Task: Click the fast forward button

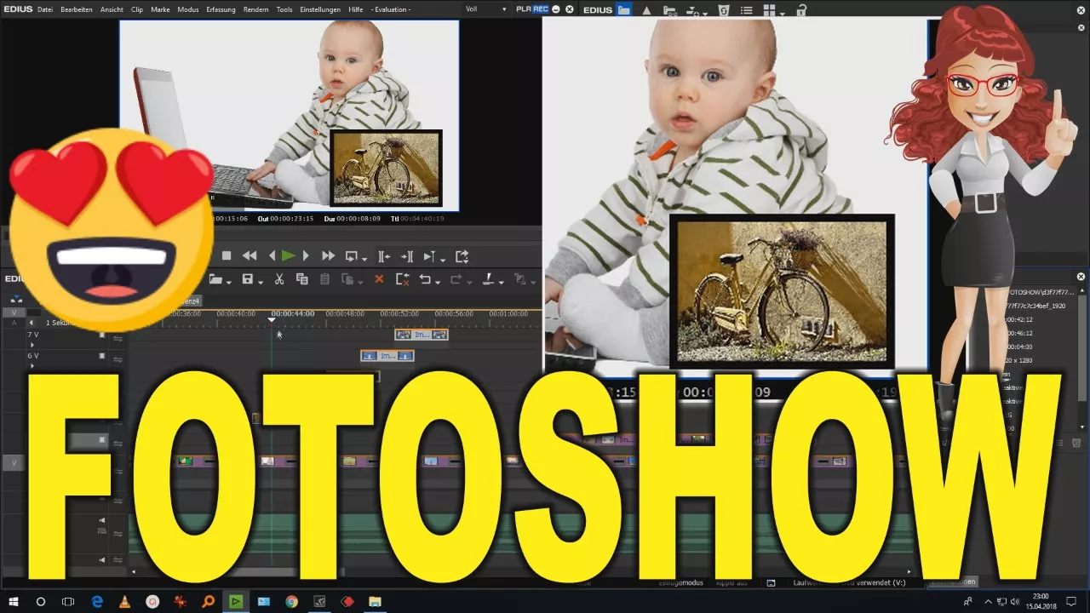Action: tap(328, 255)
